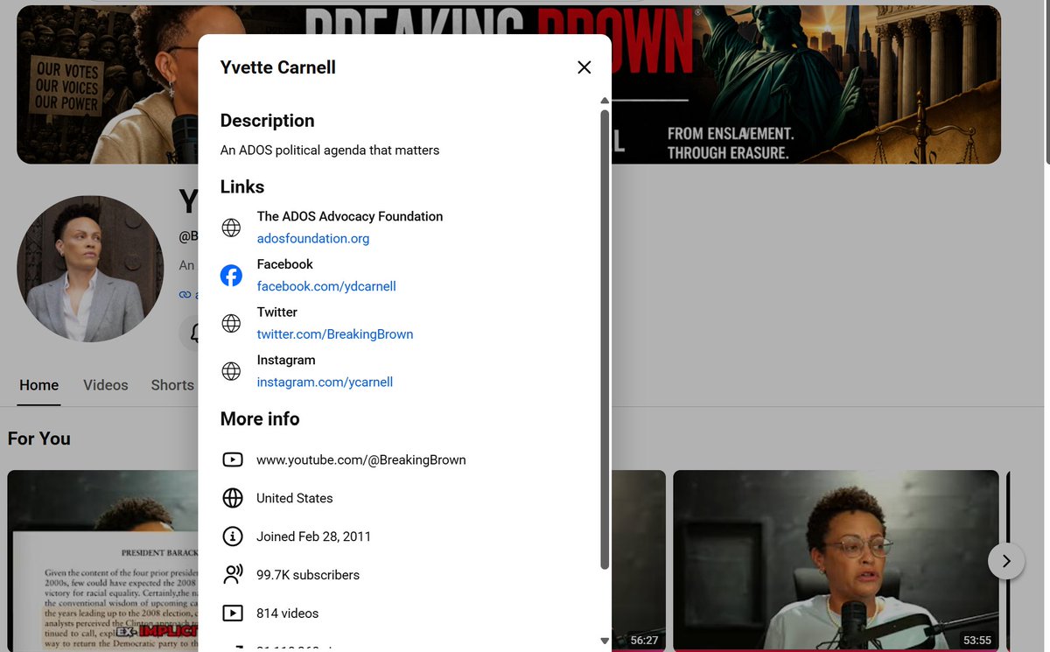
Task: Click the dialog scrollbar up arrow
Action: 605,101
